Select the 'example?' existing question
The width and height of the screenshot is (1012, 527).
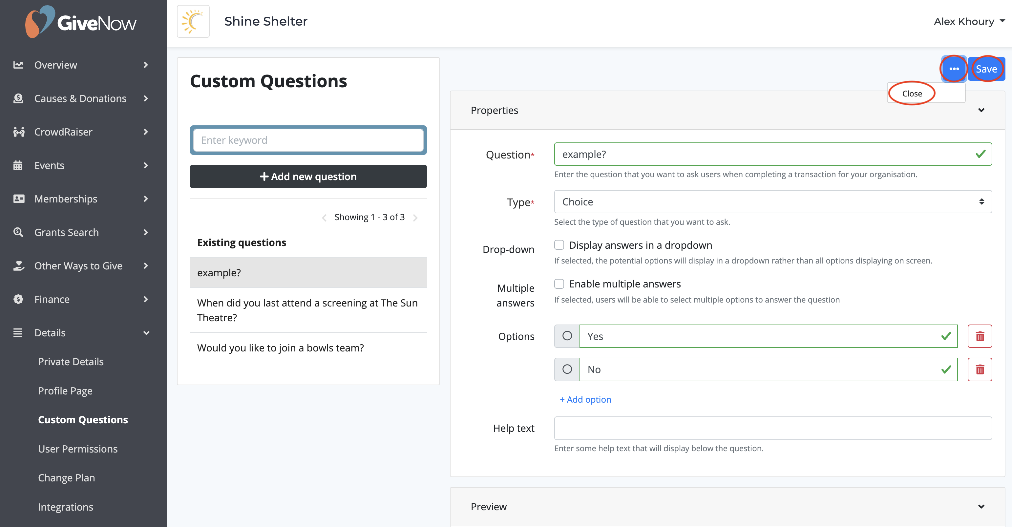[308, 272]
